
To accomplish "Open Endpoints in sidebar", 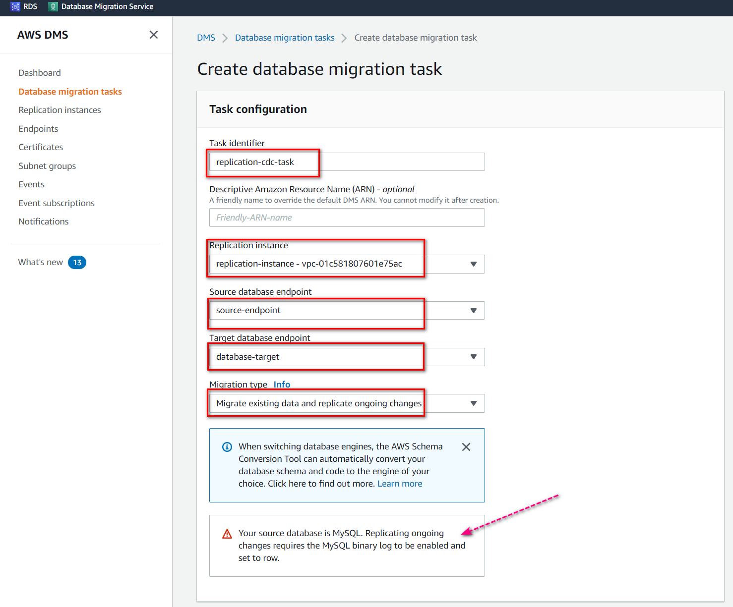I will (38, 129).
